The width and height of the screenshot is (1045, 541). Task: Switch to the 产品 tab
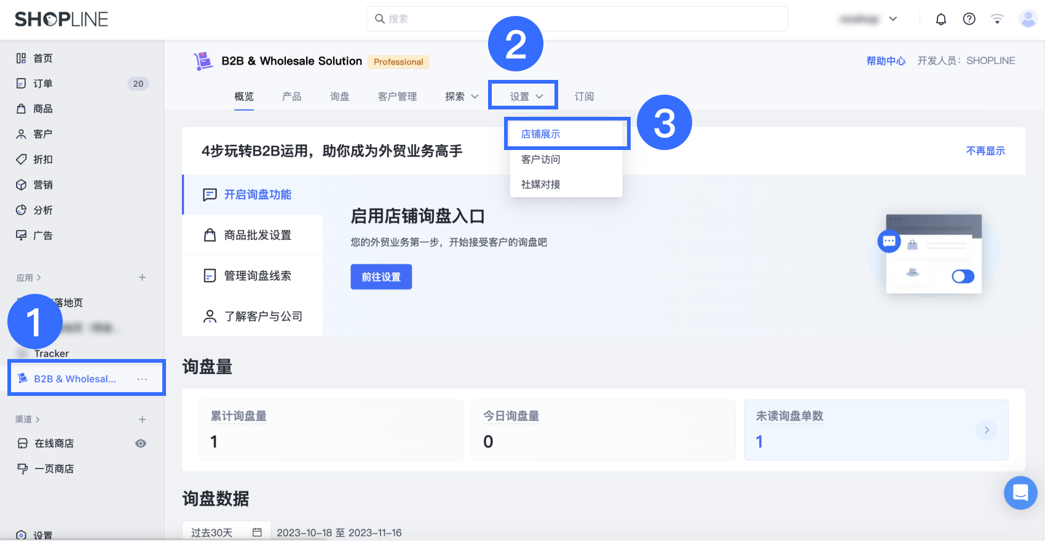[292, 97]
